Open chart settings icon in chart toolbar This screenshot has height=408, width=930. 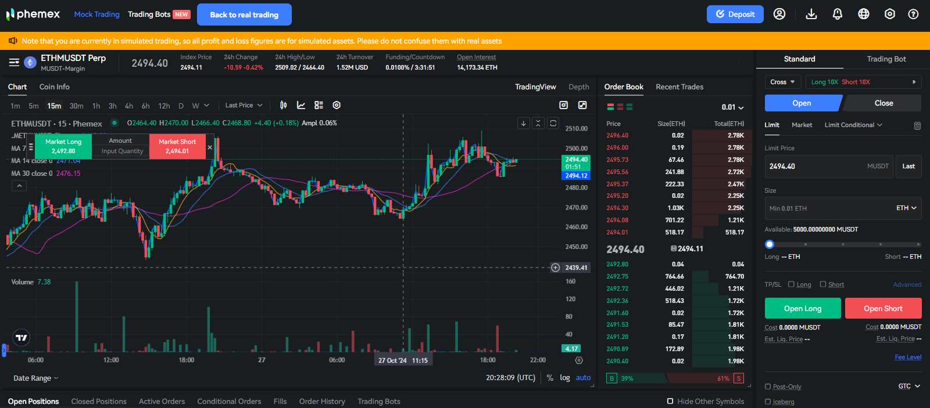pyautogui.click(x=337, y=105)
